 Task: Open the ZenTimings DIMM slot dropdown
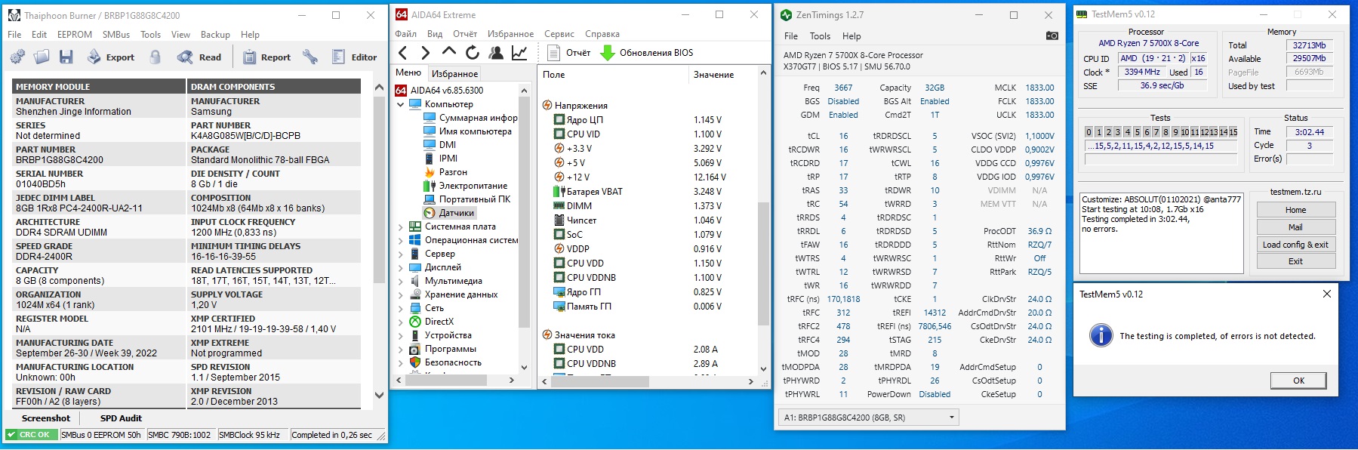[x=869, y=418]
